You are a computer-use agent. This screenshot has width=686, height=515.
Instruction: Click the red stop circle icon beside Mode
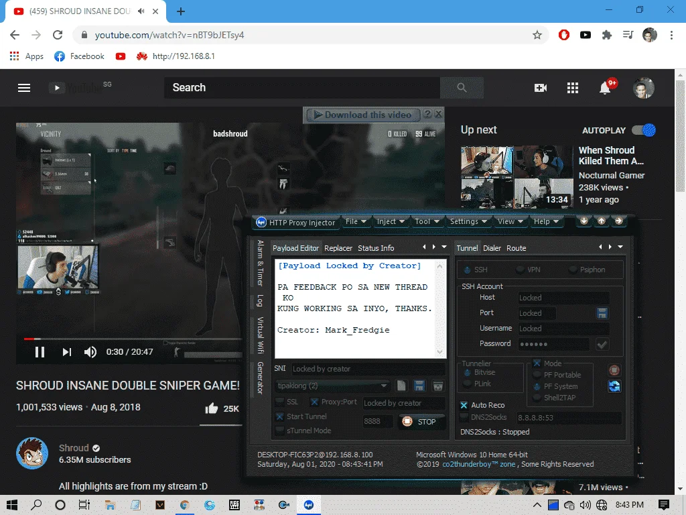[x=614, y=370]
